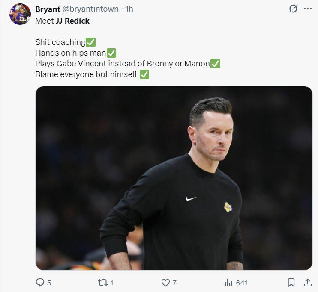This screenshot has width=318, height=292.
Task: Like the tweet with the heart icon
Action: pos(165,283)
